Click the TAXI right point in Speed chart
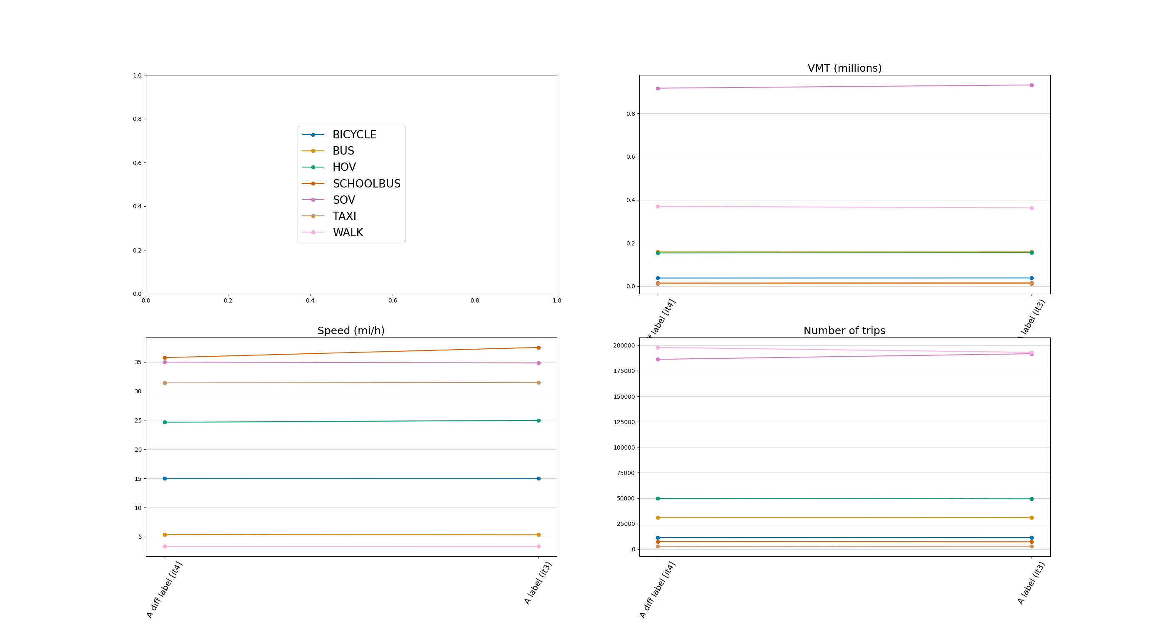Screen dimensions: 1167x625 [x=538, y=382]
